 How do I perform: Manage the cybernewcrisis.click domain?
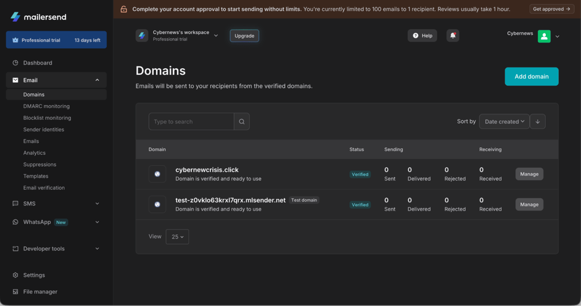point(529,174)
